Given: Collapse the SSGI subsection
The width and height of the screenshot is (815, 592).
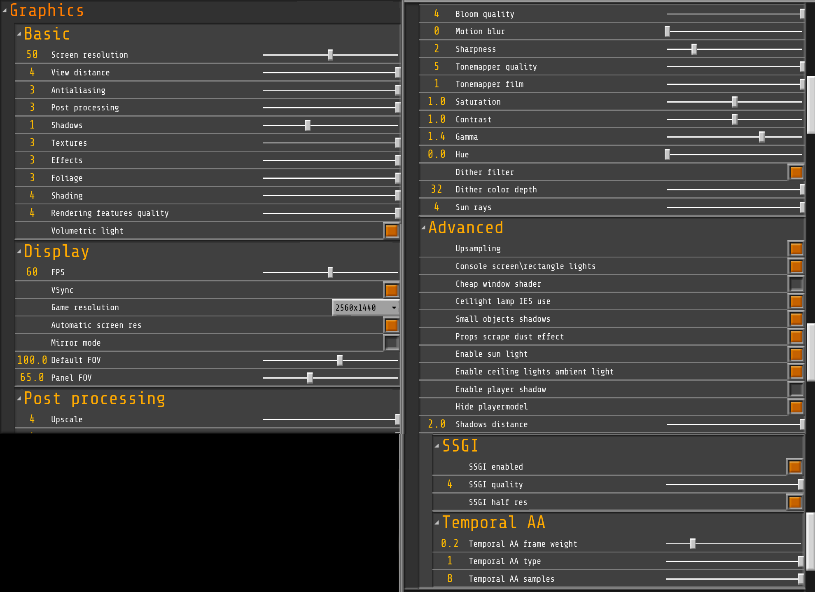Looking at the screenshot, I should click(x=437, y=446).
